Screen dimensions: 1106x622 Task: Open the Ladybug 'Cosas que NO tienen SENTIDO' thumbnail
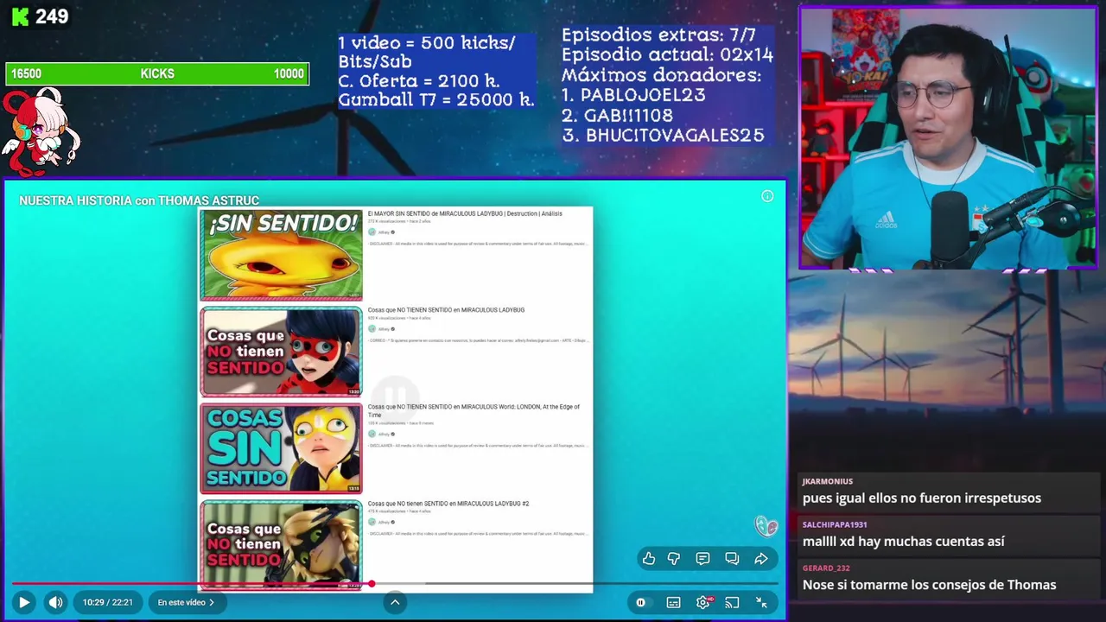[282, 352]
